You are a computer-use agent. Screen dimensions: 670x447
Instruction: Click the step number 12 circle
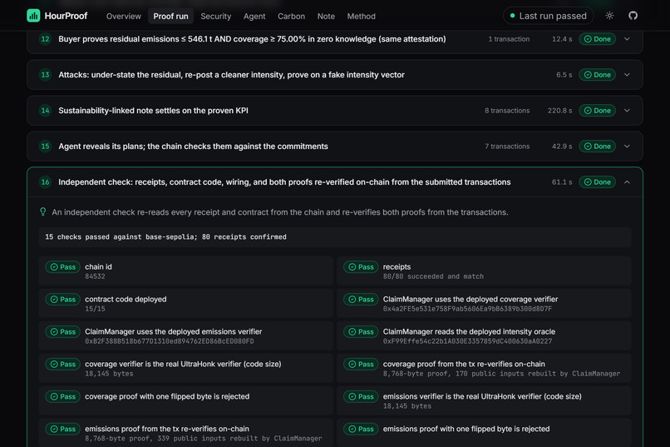45,39
